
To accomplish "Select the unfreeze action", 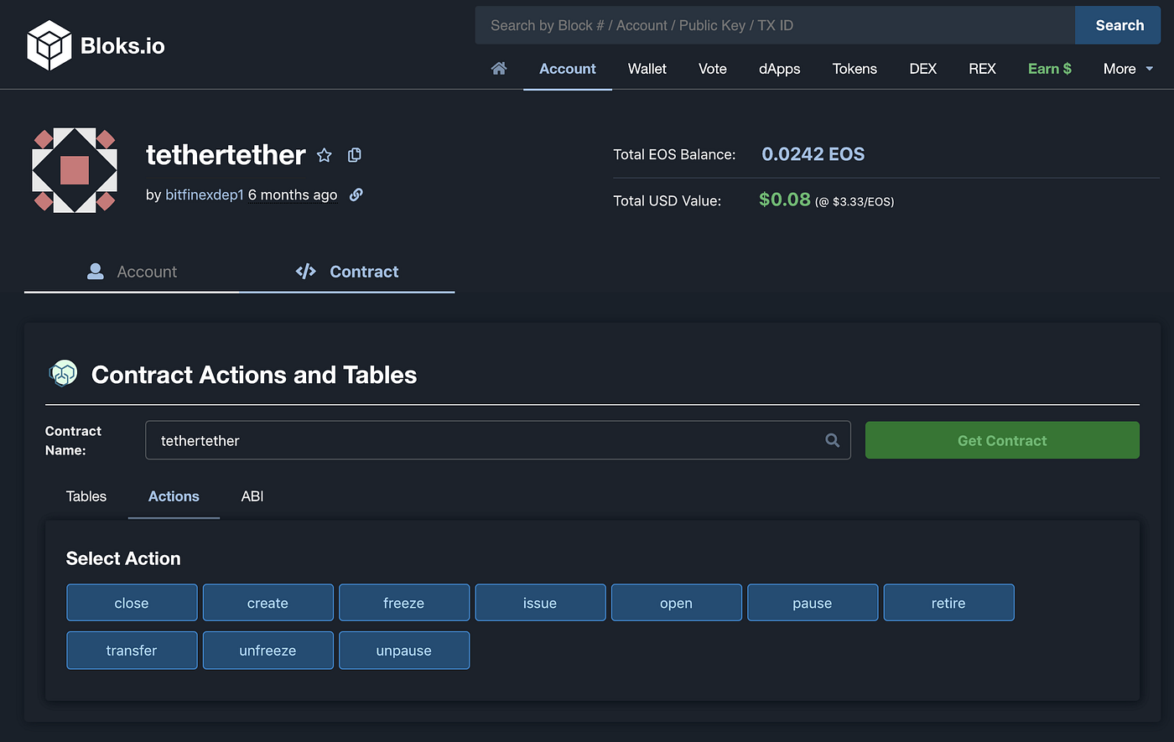I will click(268, 651).
